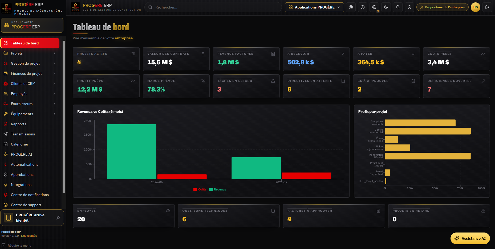This screenshot has height=249, width=495.
Task: Click the PROGÈRE arrive bientôt banner
Action: pos(32,218)
